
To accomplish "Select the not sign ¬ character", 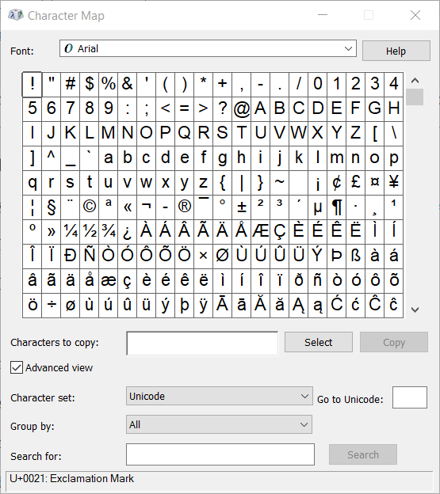I will pyautogui.click(x=146, y=207).
